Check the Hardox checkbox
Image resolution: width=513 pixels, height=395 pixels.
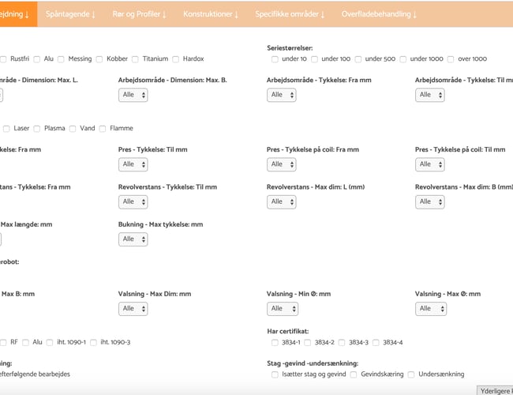(x=176, y=59)
